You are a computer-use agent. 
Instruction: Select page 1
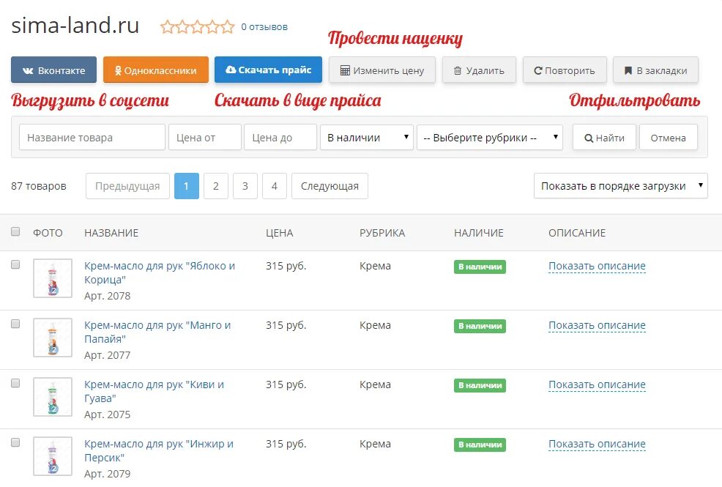tap(187, 186)
